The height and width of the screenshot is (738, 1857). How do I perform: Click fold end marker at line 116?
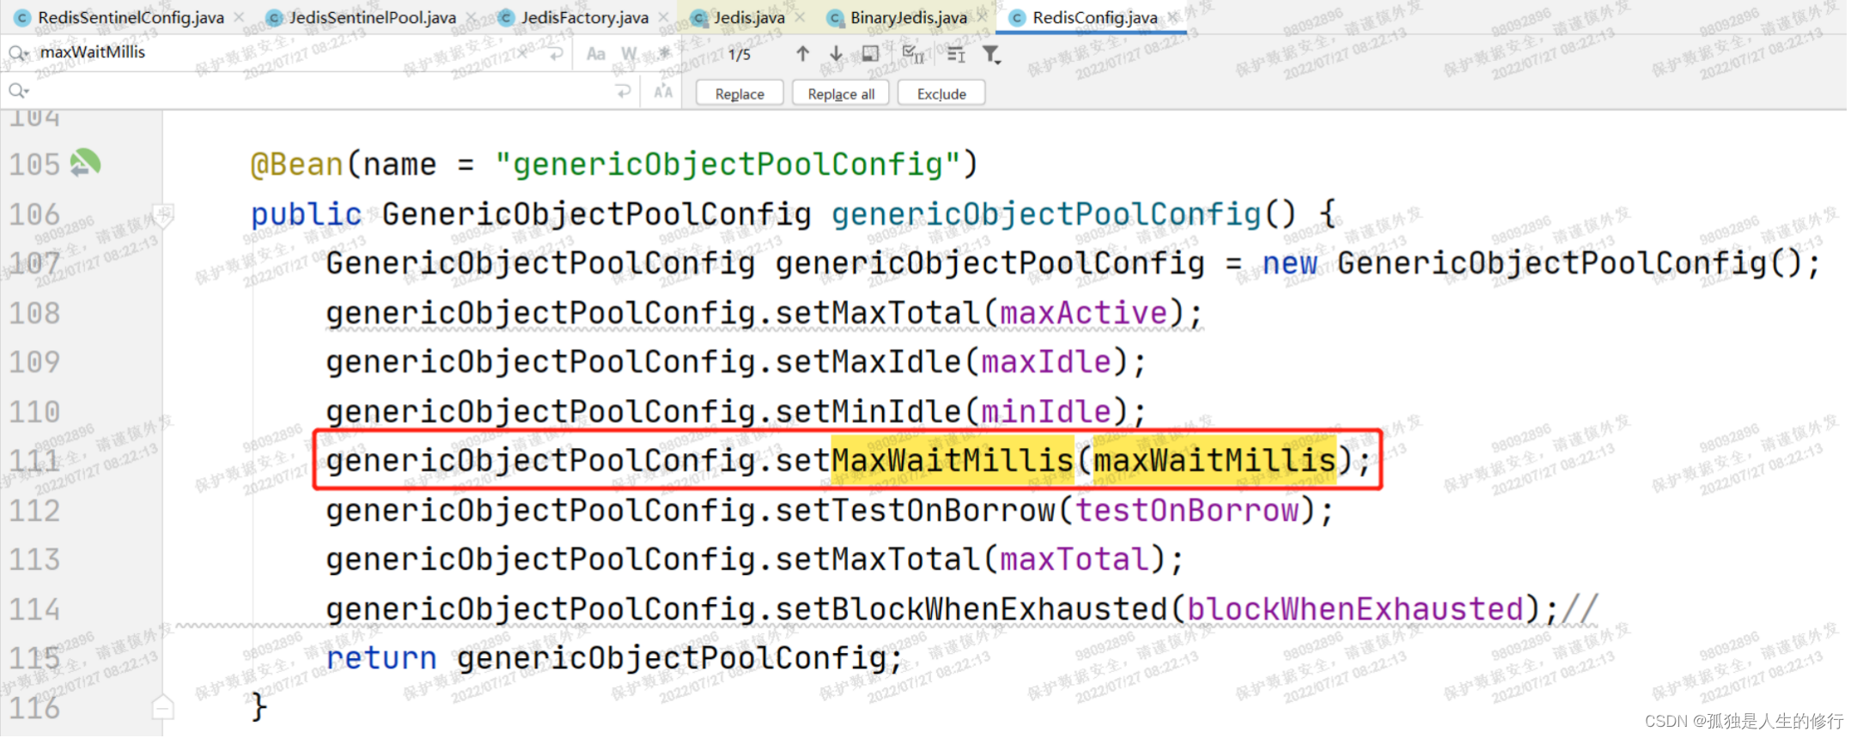[163, 707]
